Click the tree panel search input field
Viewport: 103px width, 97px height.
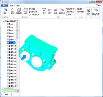tap(9, 91)
